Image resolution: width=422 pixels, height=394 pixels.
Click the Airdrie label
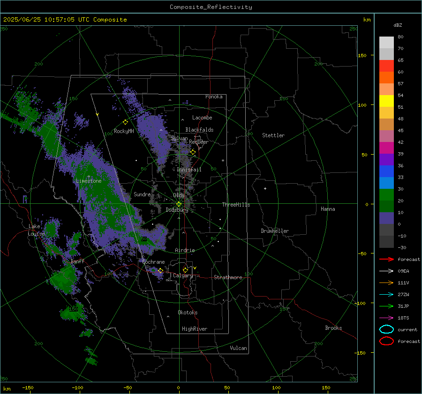click(x=185, y=250)
